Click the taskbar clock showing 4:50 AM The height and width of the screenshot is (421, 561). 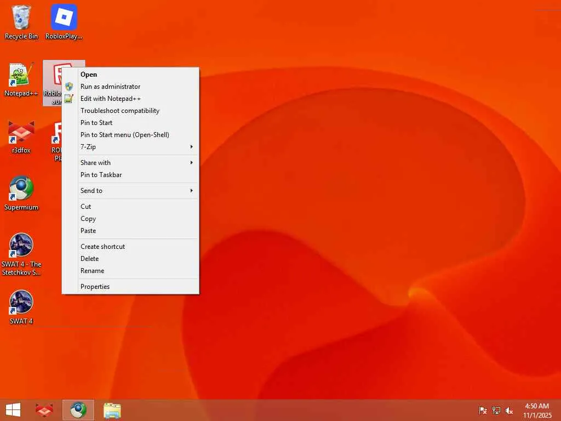(x=537, y=411)
